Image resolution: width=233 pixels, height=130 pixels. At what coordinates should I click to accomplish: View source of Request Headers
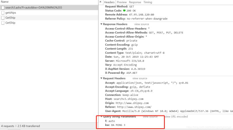click(x=140, y=78)
